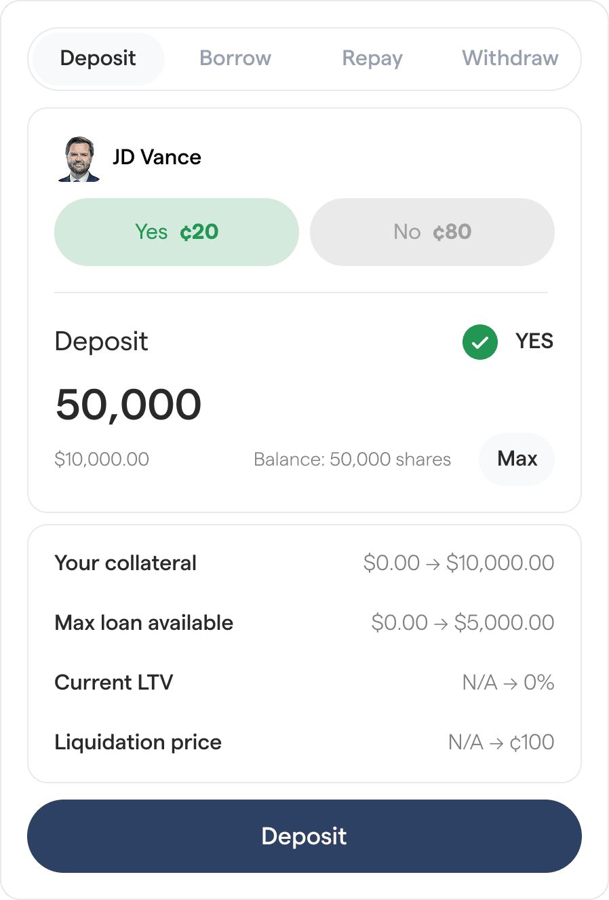Click the profile avatar next to JD Vance label

click(79, 159)
